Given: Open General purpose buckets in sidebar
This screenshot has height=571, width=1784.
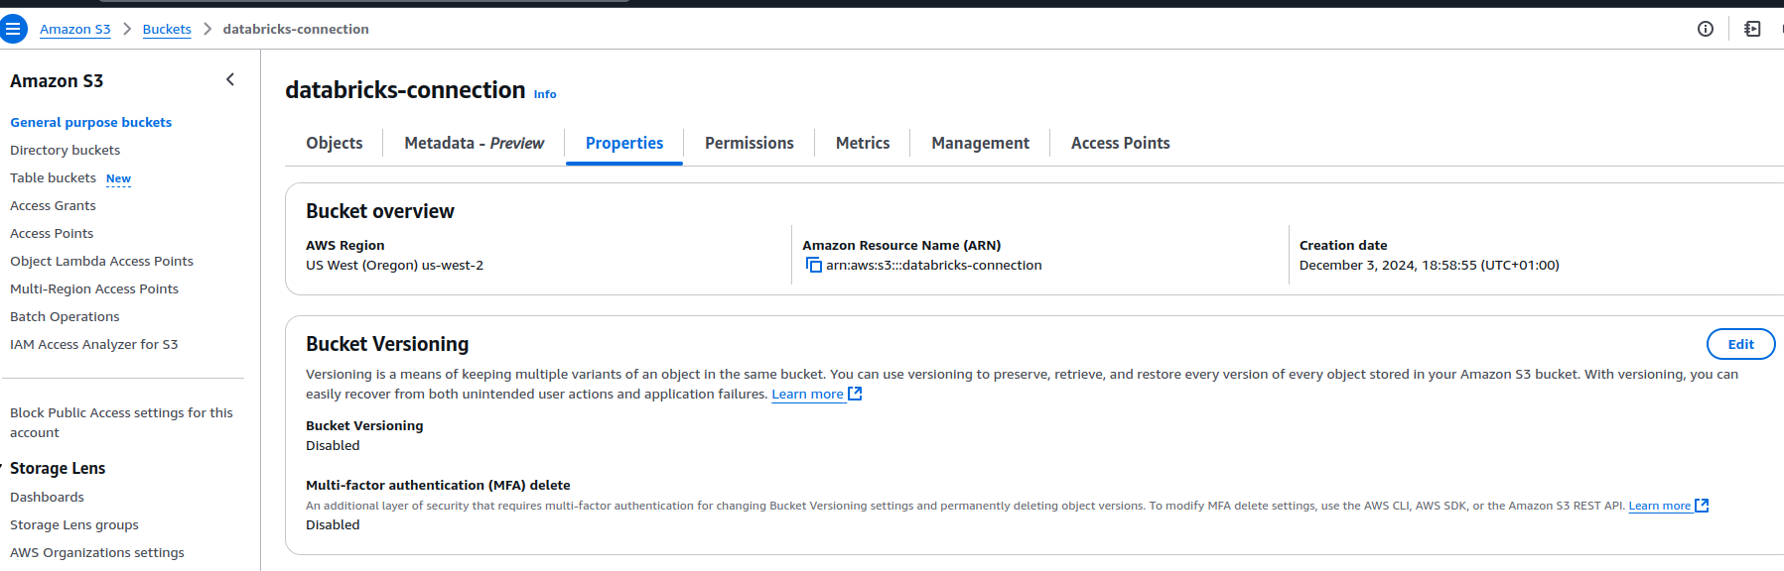Looking at the screenshot, I should [x=90, y=122].
